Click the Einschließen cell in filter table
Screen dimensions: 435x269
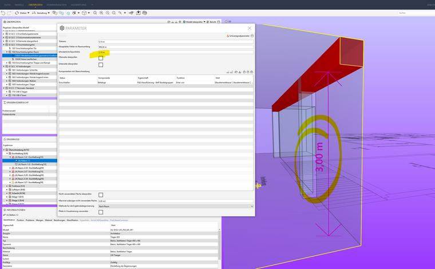coord(78,82)
